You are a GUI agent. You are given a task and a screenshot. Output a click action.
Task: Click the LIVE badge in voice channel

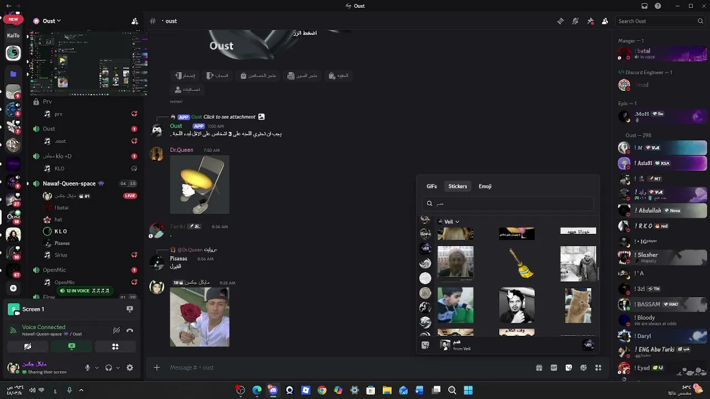[130, 196]
